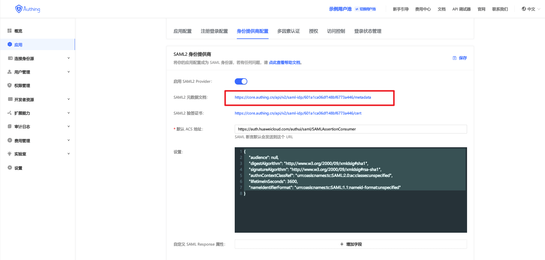545x260 pixels.
Task: Switch to the 访问控制 tab
Action: 336,31
